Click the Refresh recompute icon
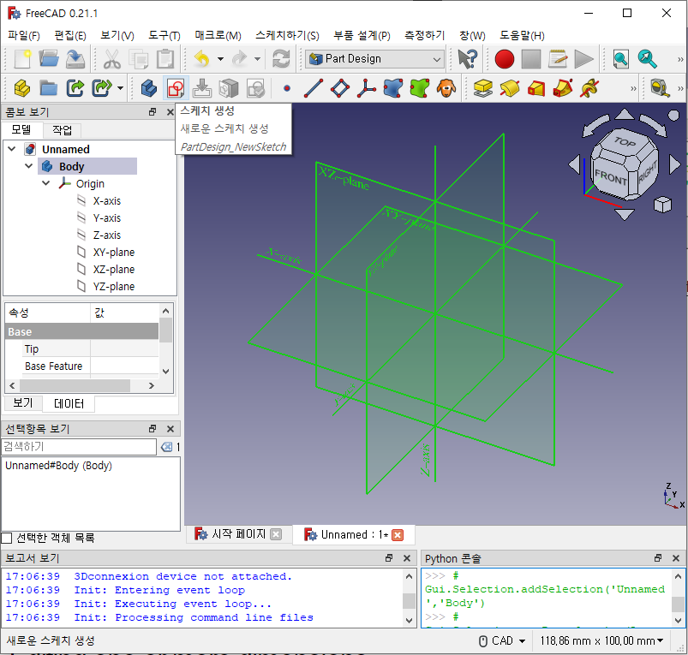The width and height of the screenshot is (688, 655). 281,59
